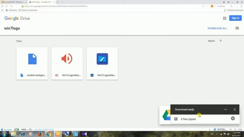The height and width of the screenshot is (137, 244).
Task: Launch Firefox from taskbar
Action: click(40, 134)
